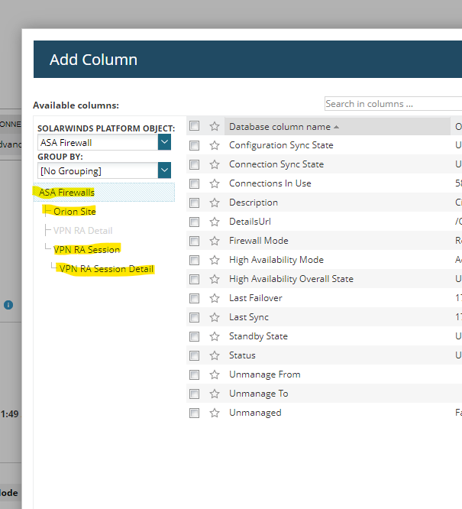Select ASA Firewalls tree node
This screenshot has height=509, width=462.
click(x=66, y=192)
